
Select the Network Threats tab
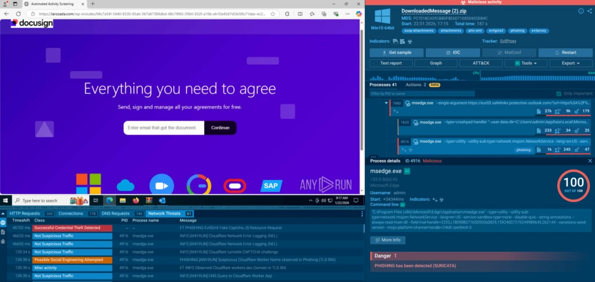pyautogui.click(x=170, y=214)
